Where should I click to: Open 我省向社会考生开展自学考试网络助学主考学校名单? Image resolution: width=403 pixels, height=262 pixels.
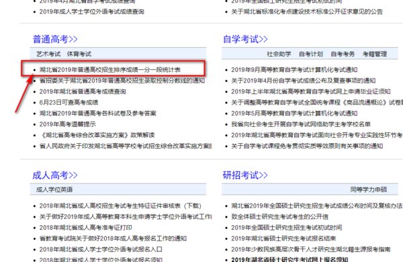301,124
